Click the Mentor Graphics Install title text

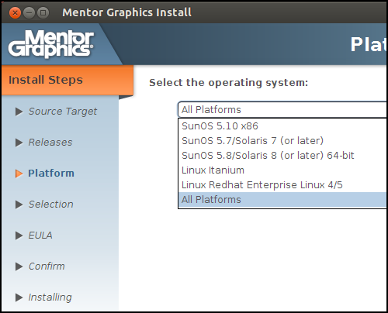click(126, 12)
